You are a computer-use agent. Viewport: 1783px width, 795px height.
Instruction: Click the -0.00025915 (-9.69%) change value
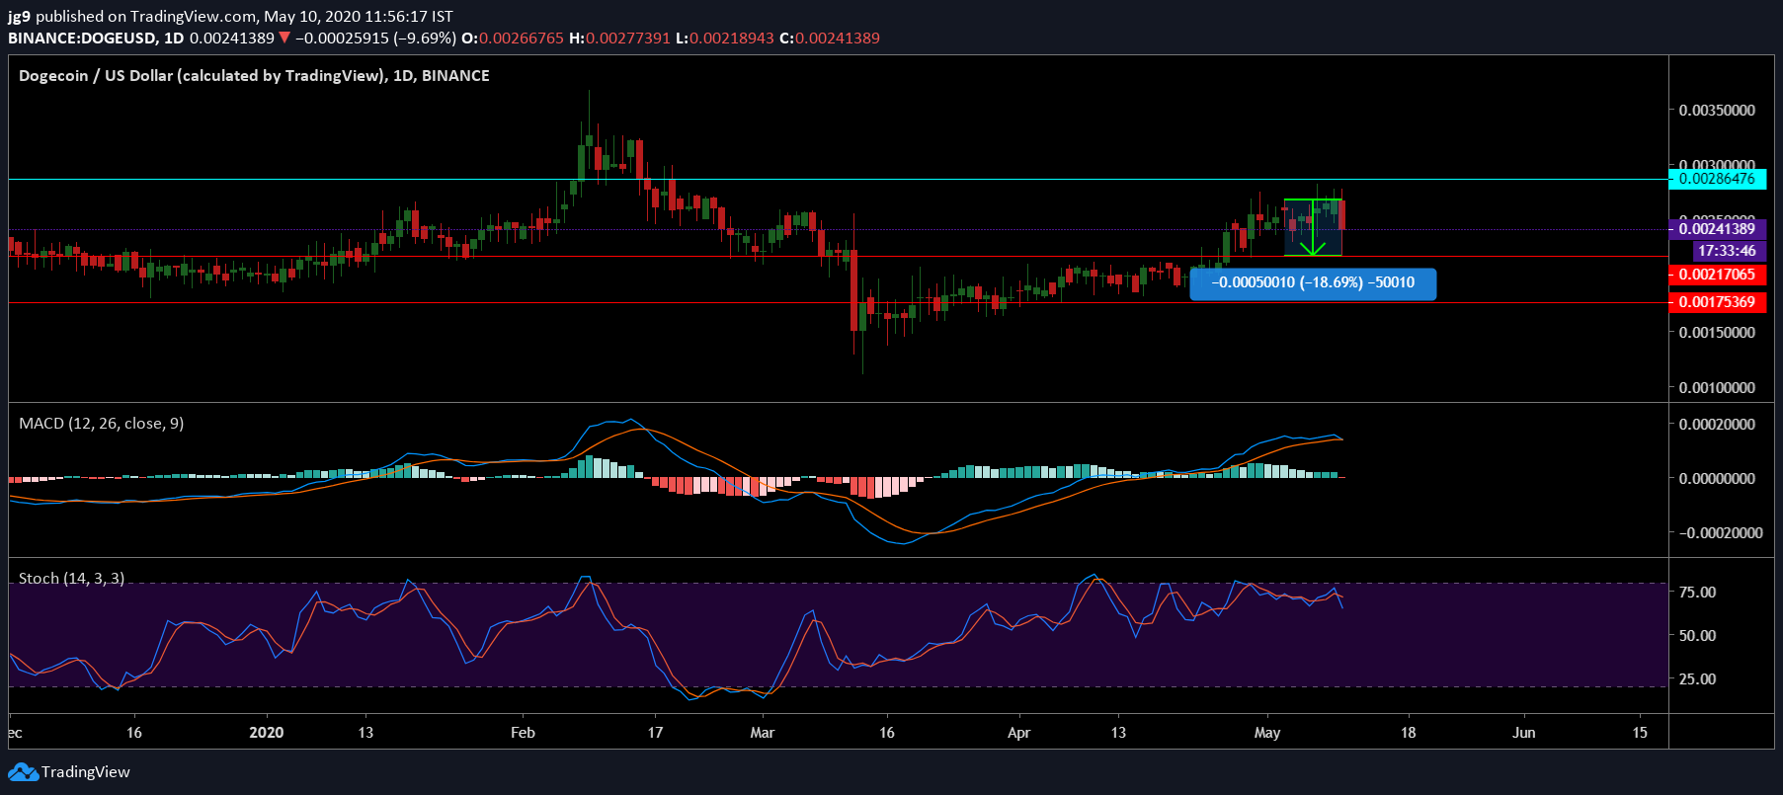click(375, 39)
